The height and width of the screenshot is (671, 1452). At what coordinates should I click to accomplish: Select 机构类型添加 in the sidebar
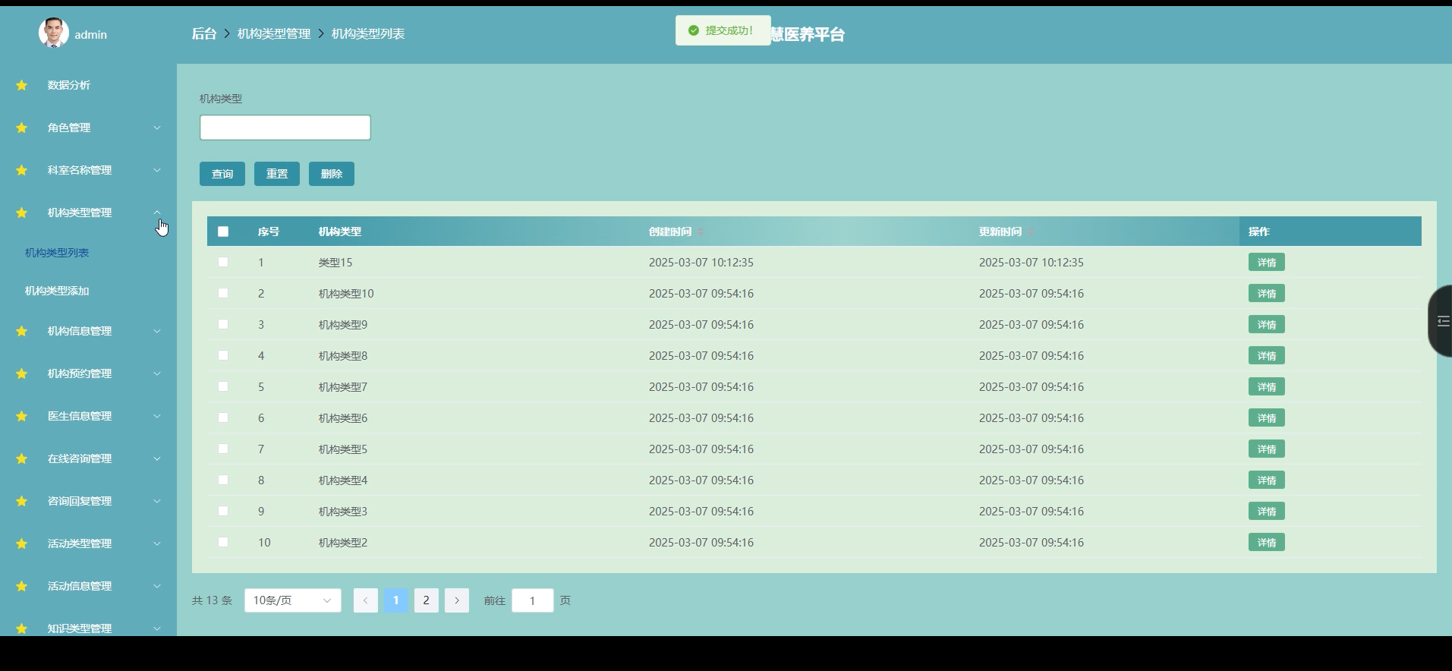(x=57, y=291)
